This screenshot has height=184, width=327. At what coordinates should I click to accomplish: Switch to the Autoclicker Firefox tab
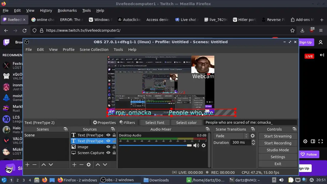tap(129, 20)
